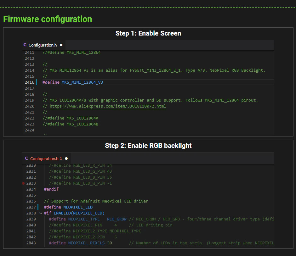Click the C file icon in Step 2 tab
Viewport: 296px width, 256px height.
26,159
